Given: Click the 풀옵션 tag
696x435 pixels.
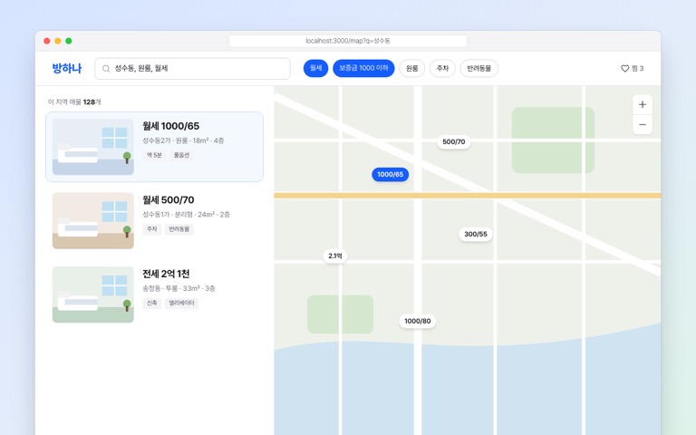Looking at the screenshot, I should [181, 155].
